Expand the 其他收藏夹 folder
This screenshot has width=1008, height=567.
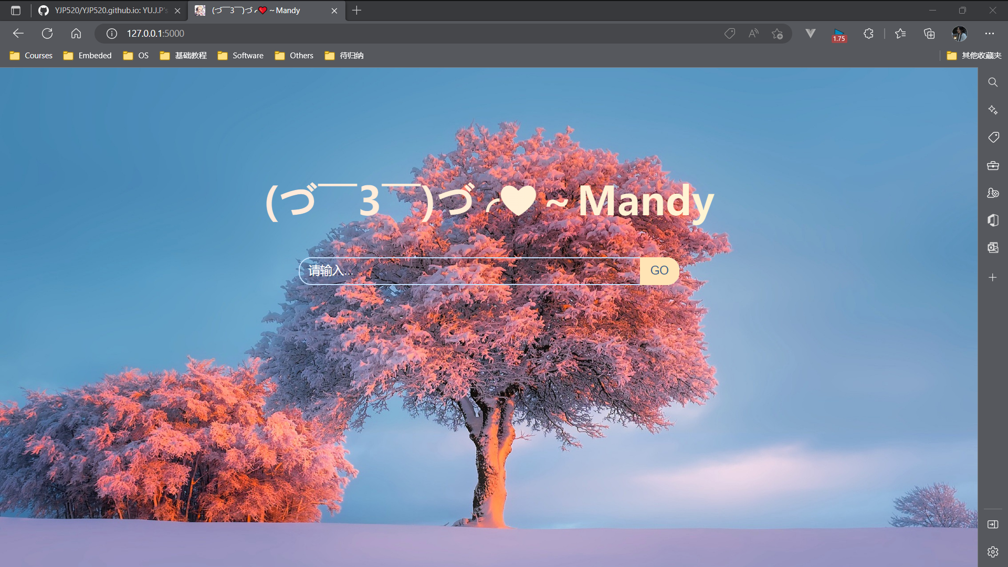coord(974,56)
